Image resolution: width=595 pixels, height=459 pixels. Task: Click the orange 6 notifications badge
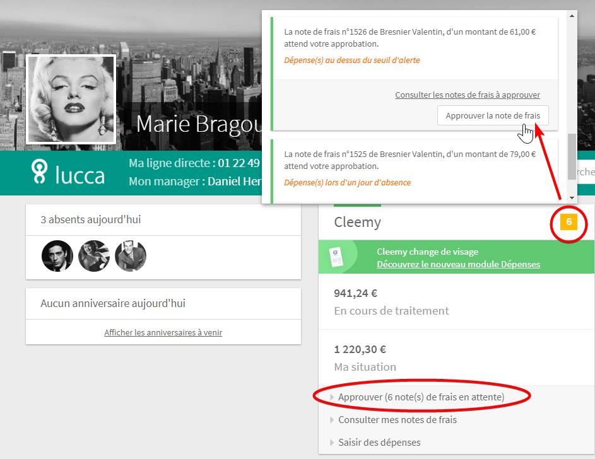point(568,222)
